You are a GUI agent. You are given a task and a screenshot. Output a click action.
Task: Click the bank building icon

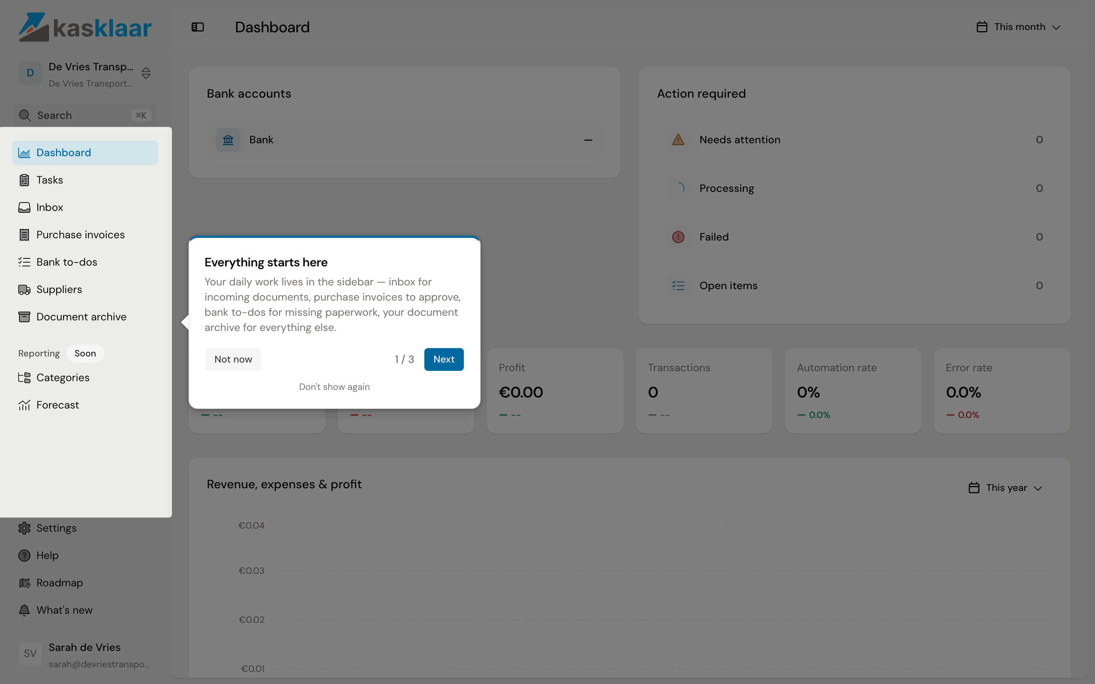tap(228, 140)
